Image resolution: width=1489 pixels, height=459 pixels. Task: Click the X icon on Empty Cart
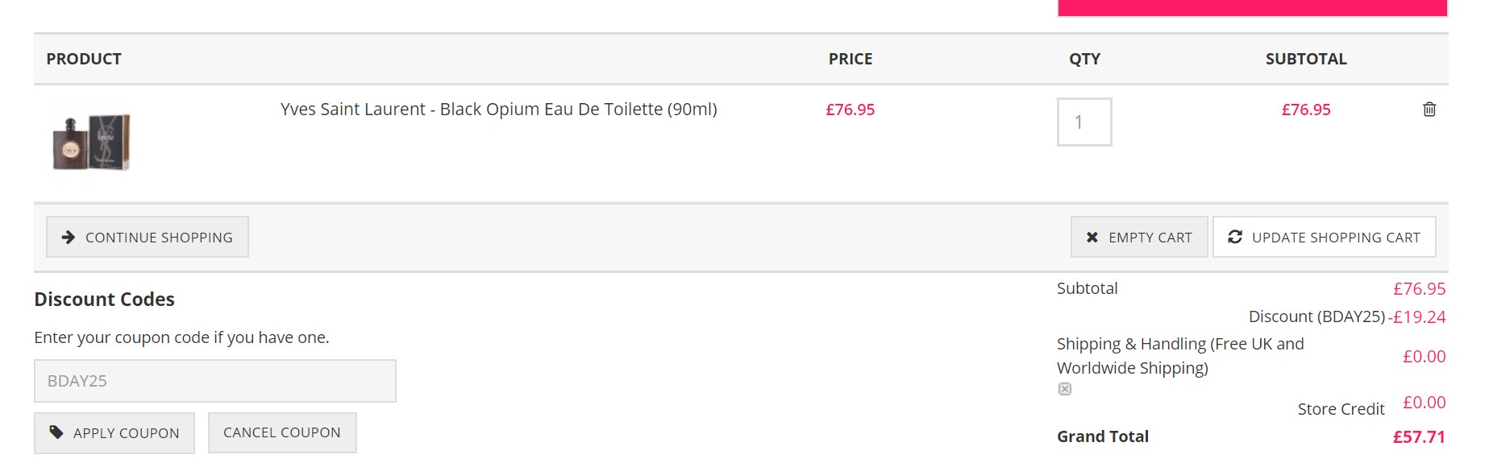pyautogui.click(x=1092, y=237)
